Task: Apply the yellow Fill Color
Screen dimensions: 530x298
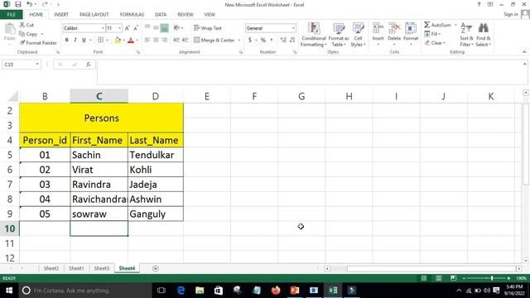Action: point(118,41)
